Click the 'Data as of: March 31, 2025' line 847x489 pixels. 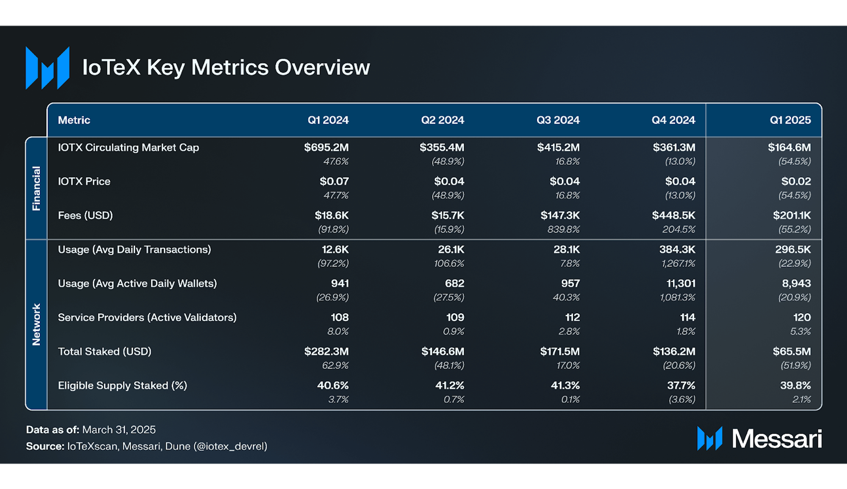coord(91,430)
